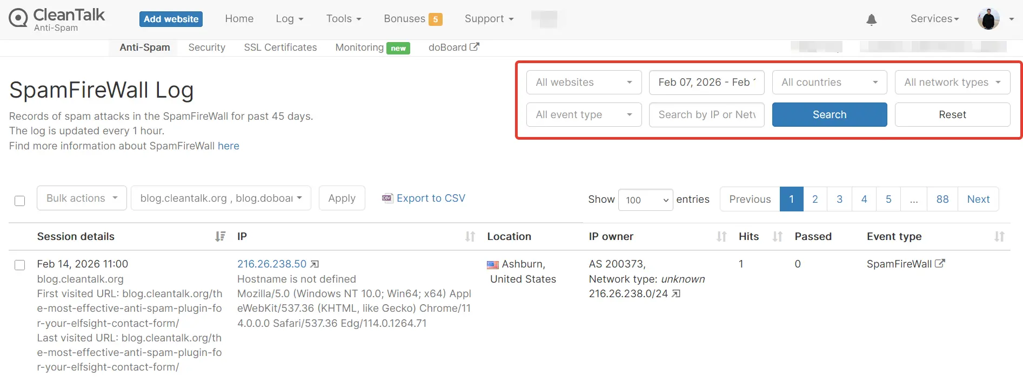Open IP address 216.26.238.50 link
This screenshot has height=377, width=1023.
[272, 264]
